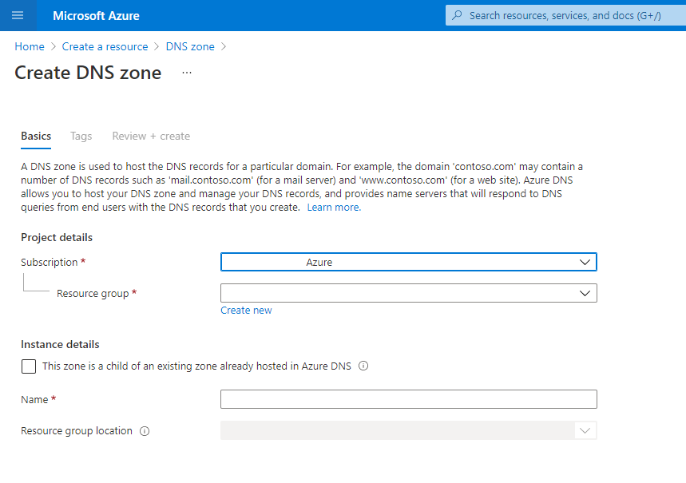Click Create new resource group link
This screenshot has height=483, width=686.
[x=246, y=311]
